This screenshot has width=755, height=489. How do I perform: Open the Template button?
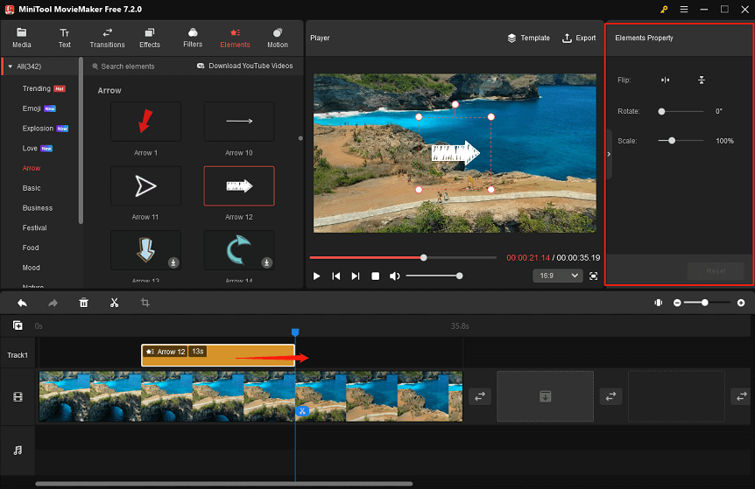point(528,38)
